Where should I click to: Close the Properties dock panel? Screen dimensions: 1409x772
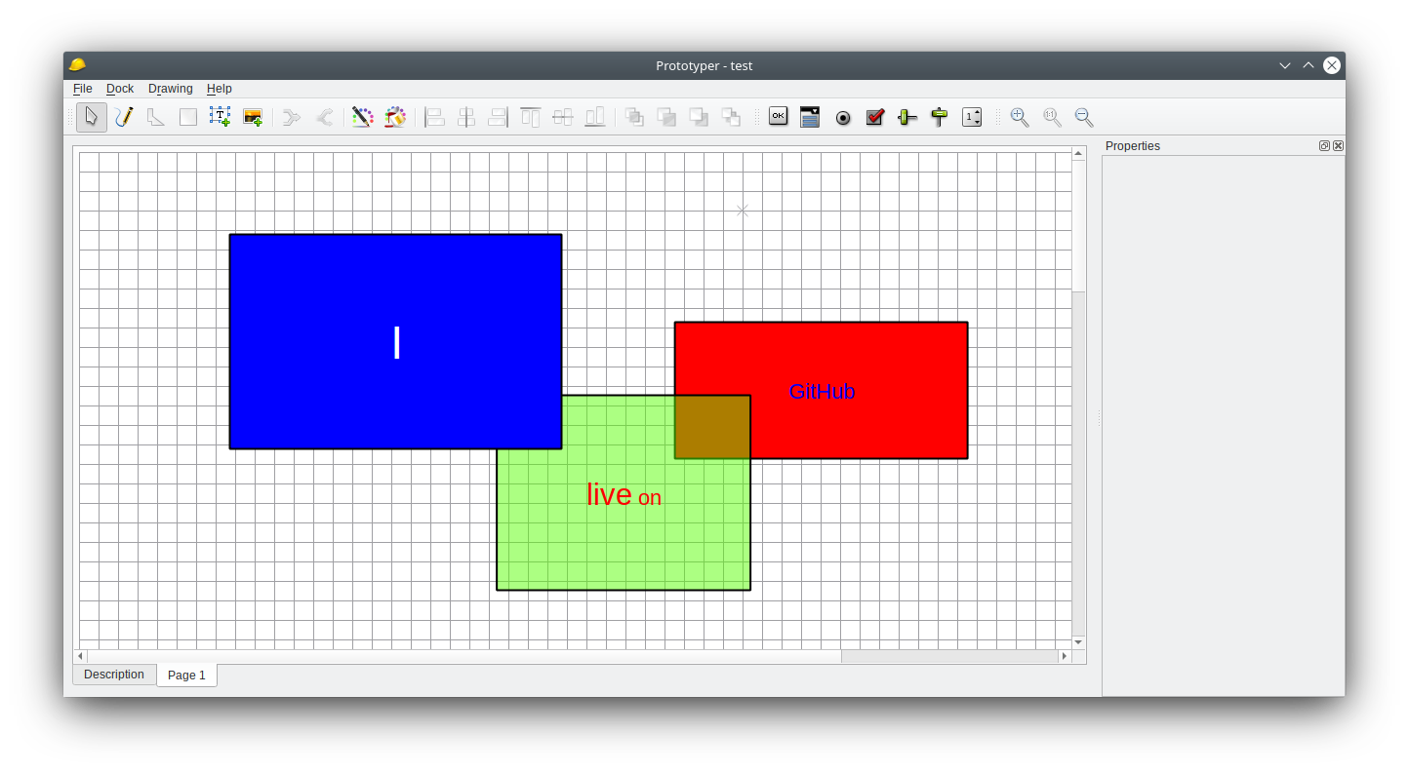pyautogui.click(x=1338, y=146)
